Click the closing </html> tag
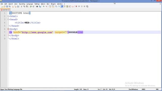 14,39
